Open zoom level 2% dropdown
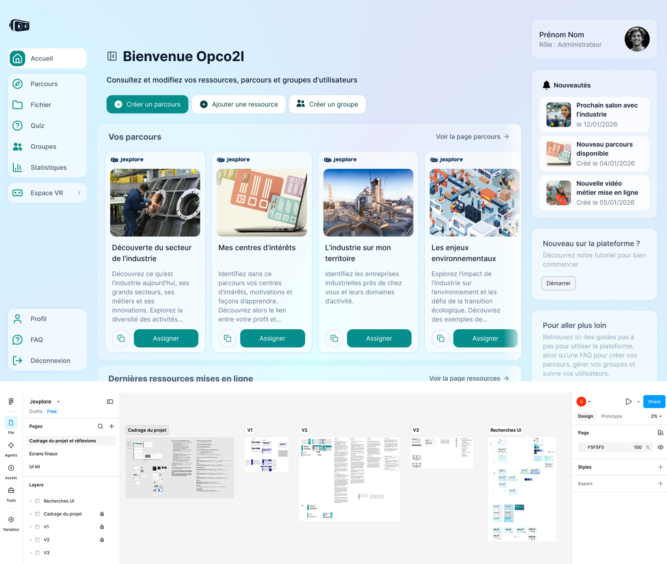The width and height of the screenshot is (667, 564). [656, 416]
